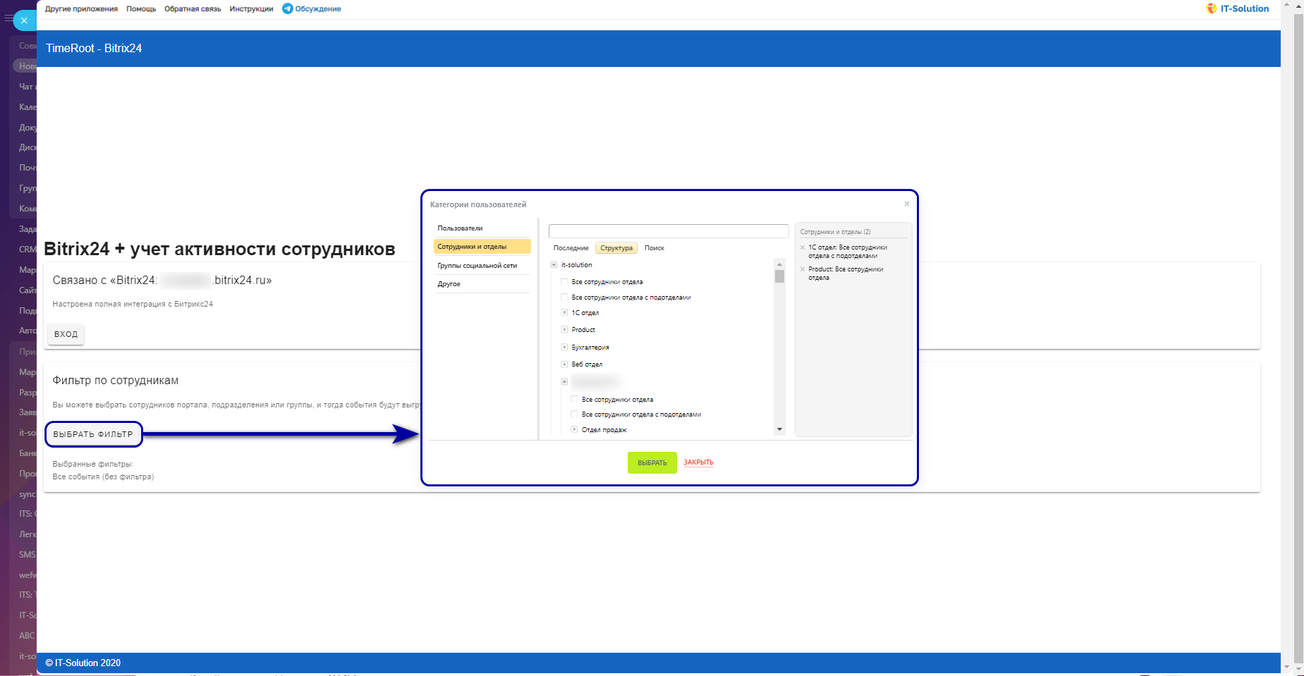Click the hamburger menu icon in left sidebar

pos(8,18)
